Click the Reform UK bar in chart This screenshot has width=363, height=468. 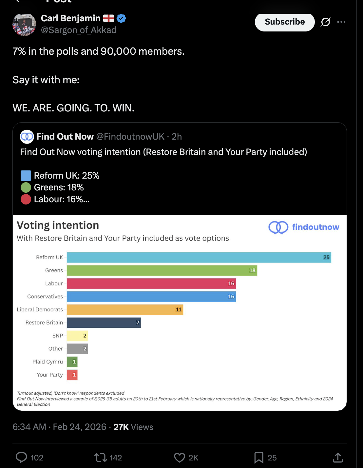[x=199, y=257]
